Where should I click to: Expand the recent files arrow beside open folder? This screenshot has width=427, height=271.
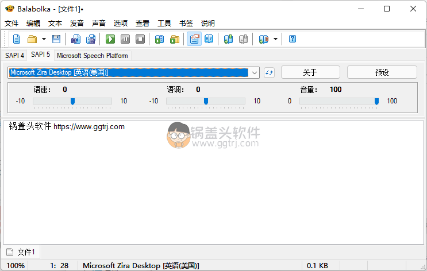click(x=44, y=39)
